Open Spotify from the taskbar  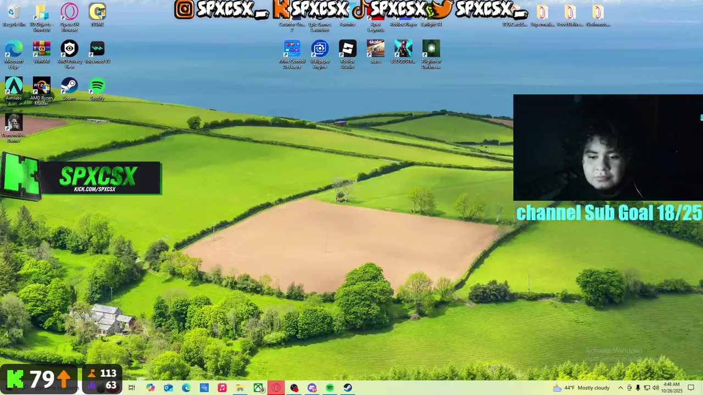pos(330,388)
